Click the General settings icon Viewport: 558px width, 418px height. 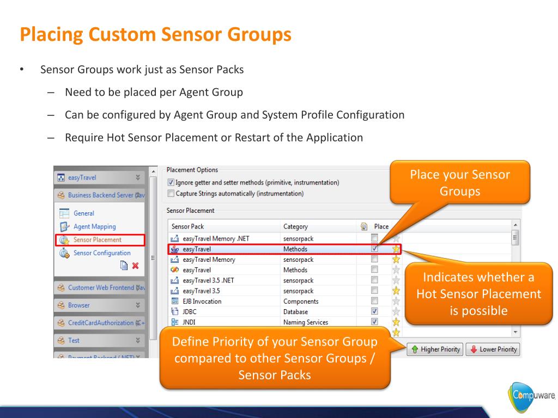point(64,213)
